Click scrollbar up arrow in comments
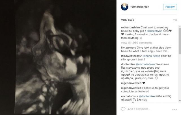 (180, 27)
